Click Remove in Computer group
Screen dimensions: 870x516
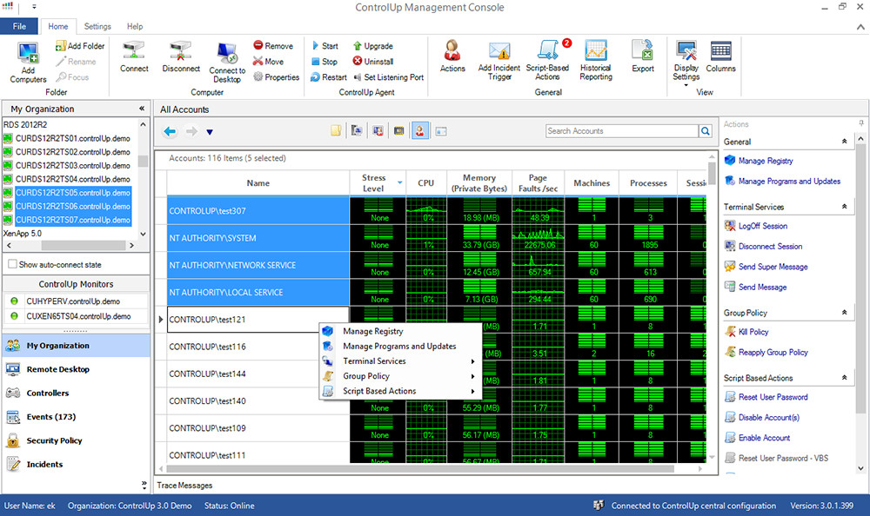pyautogui.click(x=273, y=46)
